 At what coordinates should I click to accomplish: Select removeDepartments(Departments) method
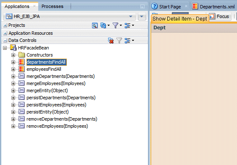[x=62, y=119]
